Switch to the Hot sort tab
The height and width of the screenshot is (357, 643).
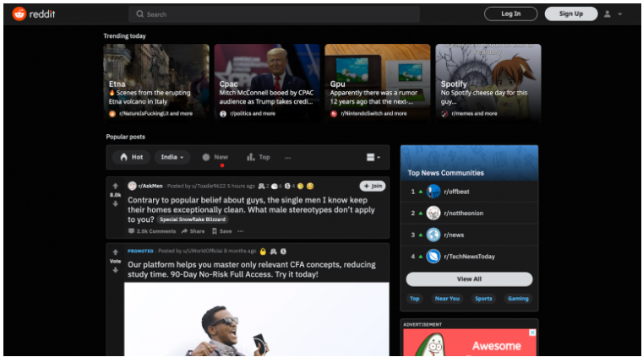tap(131, 157)
